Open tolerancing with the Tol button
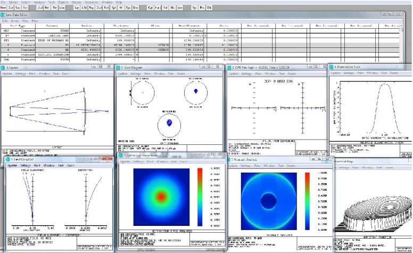This screenshot has height=253, width=413. pyautogui.click(x=165, y=7)
